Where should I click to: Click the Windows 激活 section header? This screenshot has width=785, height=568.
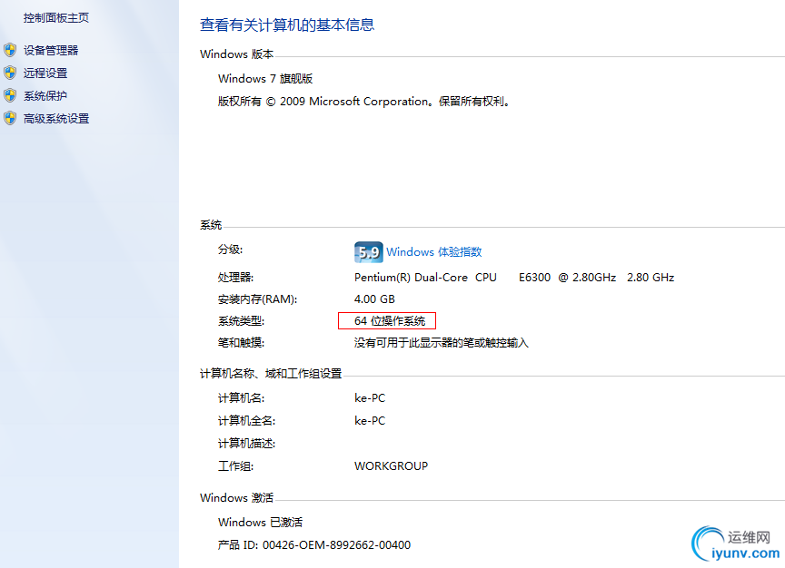pos(237,498)
